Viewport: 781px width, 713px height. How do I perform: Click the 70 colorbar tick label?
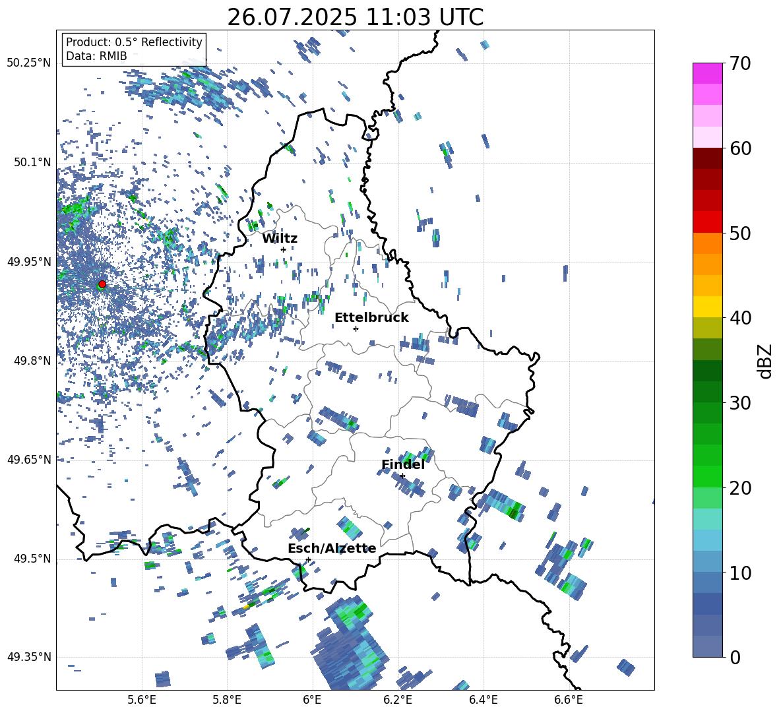[739, 63]
